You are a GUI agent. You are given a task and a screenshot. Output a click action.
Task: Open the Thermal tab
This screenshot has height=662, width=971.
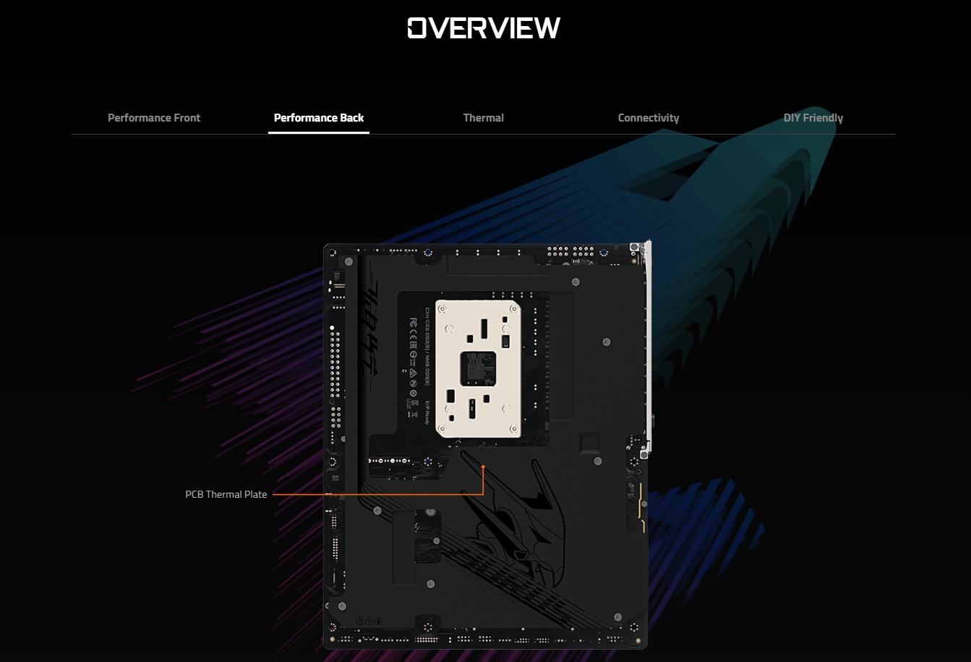tap(484, 118)
